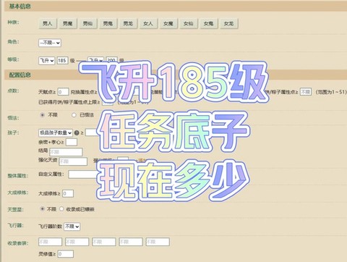Select the 收录或已镶嵌 radio button
347x262 pixels.
click(61, 208)
